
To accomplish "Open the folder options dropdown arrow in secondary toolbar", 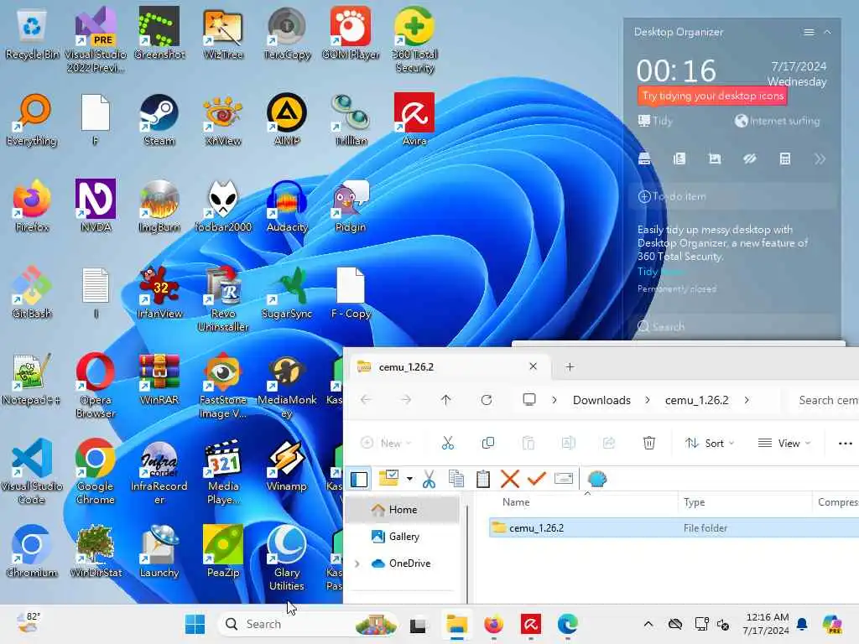I will (409, 479).
